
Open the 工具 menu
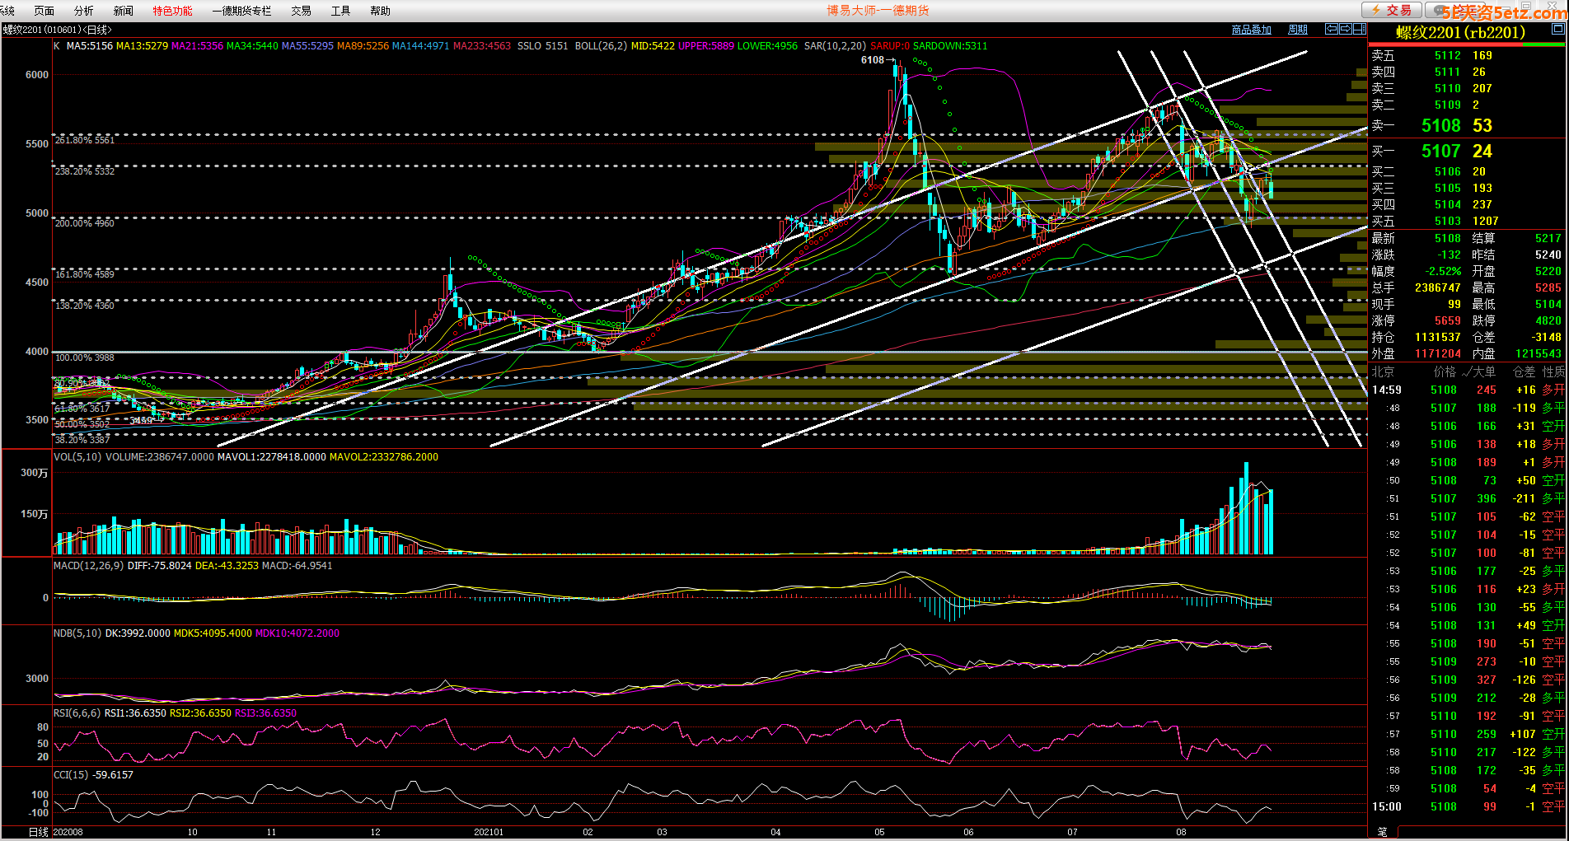(340, 11)
